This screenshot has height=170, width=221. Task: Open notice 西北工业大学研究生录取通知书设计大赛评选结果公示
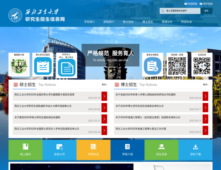point(43,106)
